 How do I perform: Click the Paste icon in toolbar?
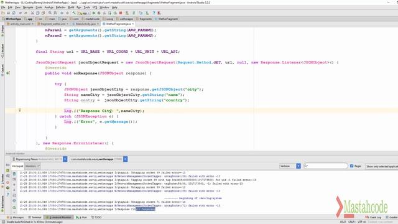[43, 13]
